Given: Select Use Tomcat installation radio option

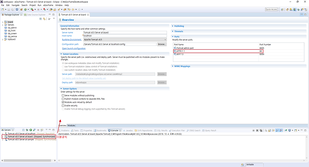Looking at the screenshot, I should pos(63,67).
